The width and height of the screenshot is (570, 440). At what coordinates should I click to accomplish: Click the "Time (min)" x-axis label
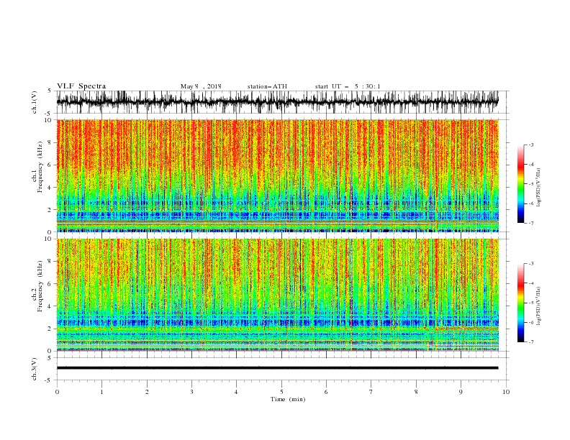(x=288, y=399)
